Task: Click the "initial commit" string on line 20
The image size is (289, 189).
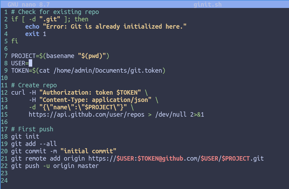Action: point(88,151)
